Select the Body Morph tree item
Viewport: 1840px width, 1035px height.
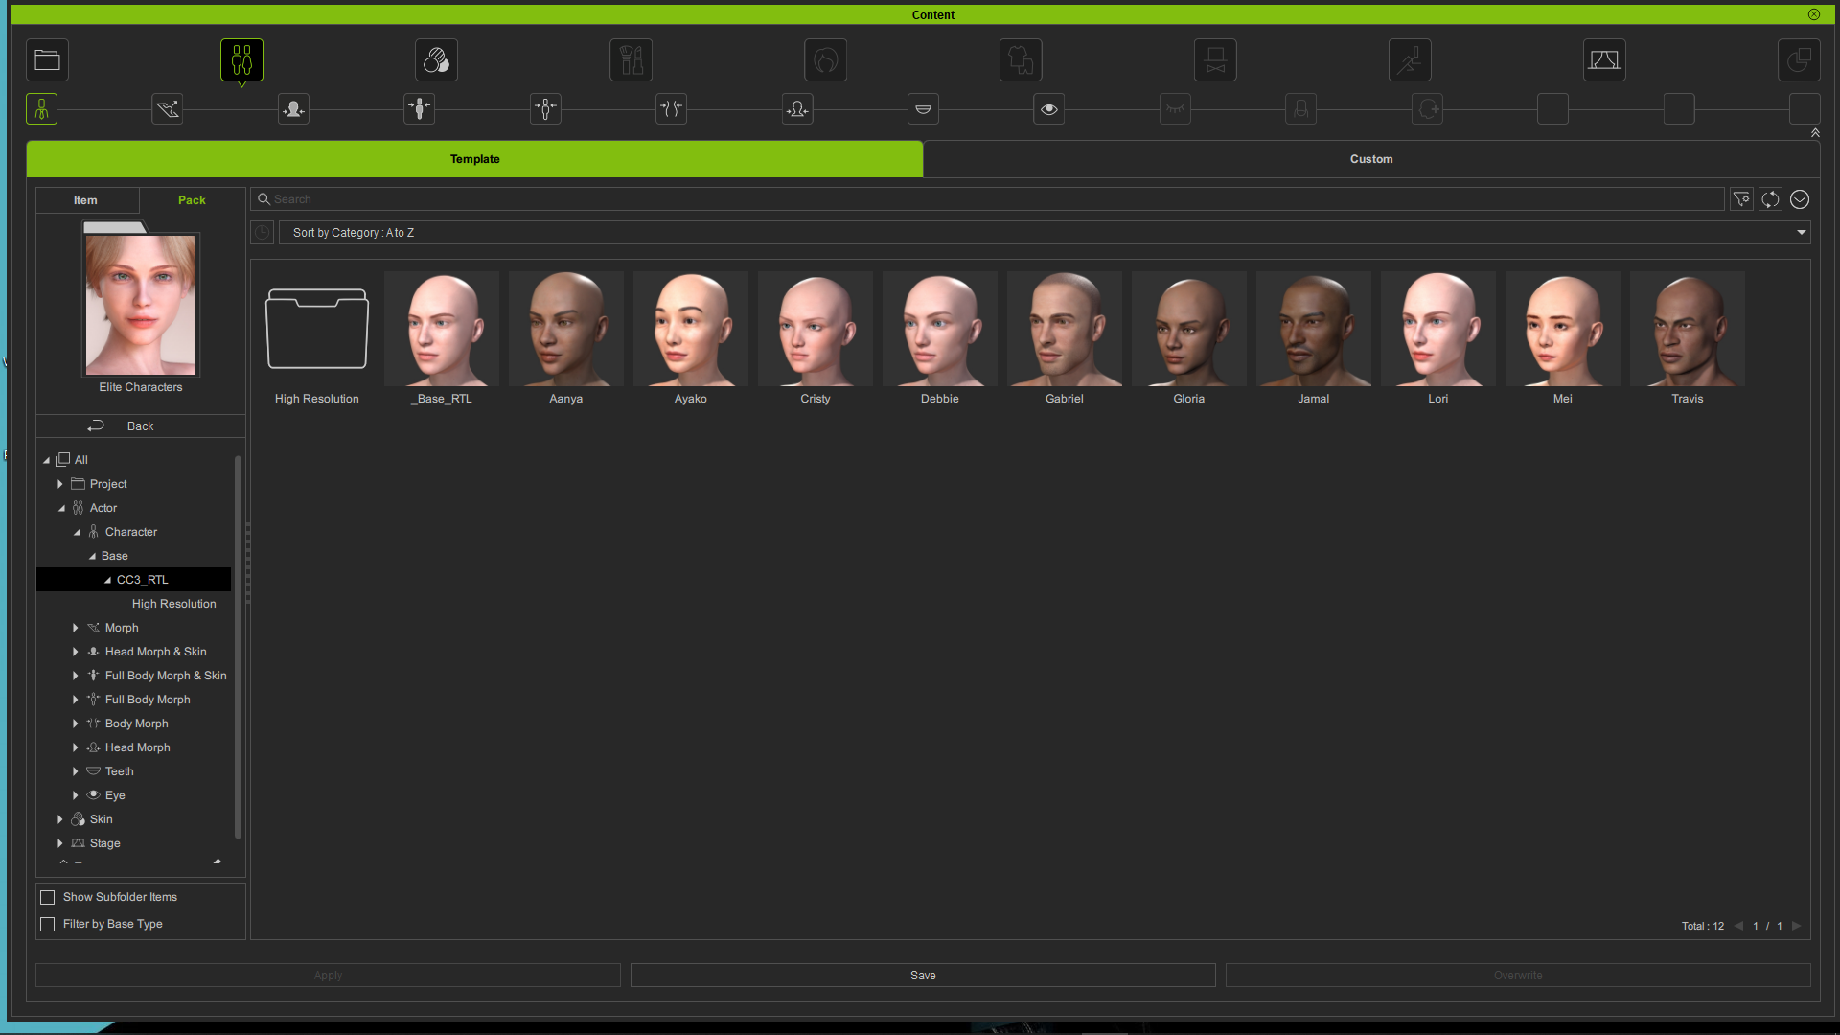(136, 724)
